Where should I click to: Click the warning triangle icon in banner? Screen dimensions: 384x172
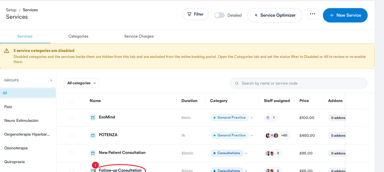tap(6, 51)
